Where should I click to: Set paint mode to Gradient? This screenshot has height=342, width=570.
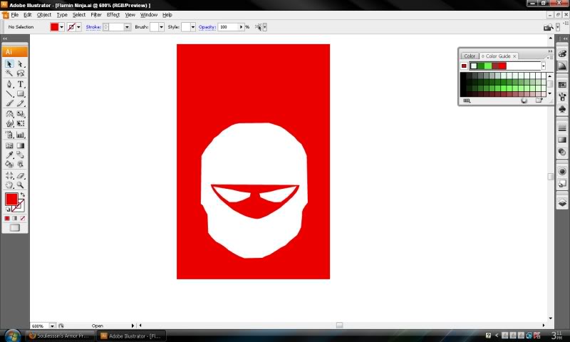15,218
